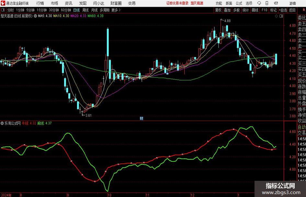Image resolution: width=306 pixels, height=197 pixels.
Task: Click the 熊线: 4.37 indicator value
Action: point(44,123)
